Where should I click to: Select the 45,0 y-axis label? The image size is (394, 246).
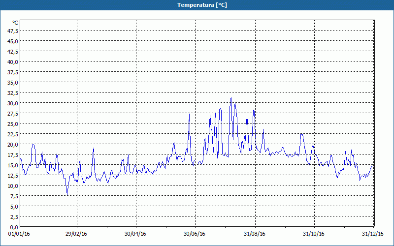click(x=13, y=41)
